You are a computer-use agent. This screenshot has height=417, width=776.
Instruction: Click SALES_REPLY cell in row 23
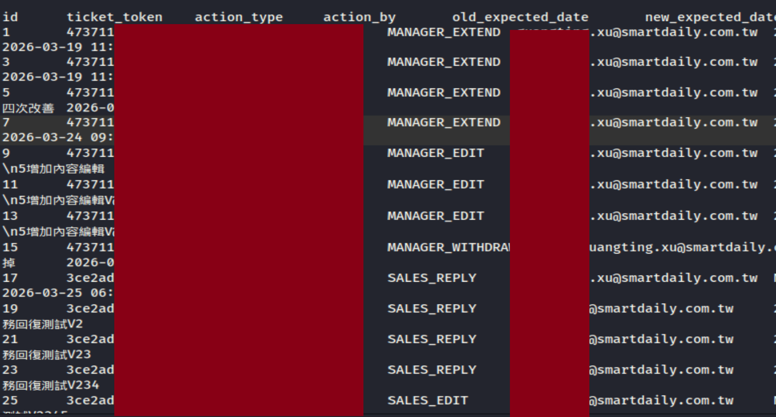432,370
